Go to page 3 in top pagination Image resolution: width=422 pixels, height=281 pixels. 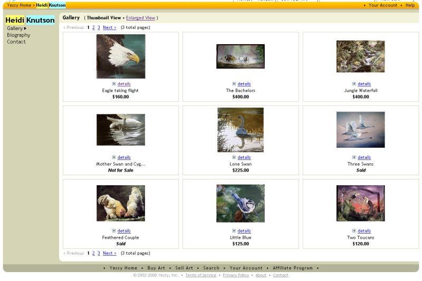tap(99, 27)
